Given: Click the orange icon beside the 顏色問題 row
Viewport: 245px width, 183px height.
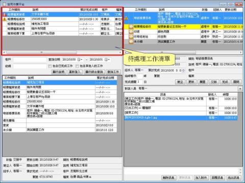Looking at the screenshot, I should (131, 32).
